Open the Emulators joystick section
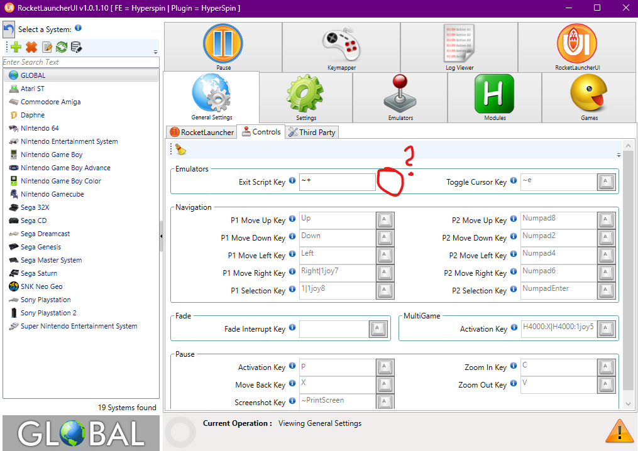Viewport: 638px width, 451px height. [400, 98]
